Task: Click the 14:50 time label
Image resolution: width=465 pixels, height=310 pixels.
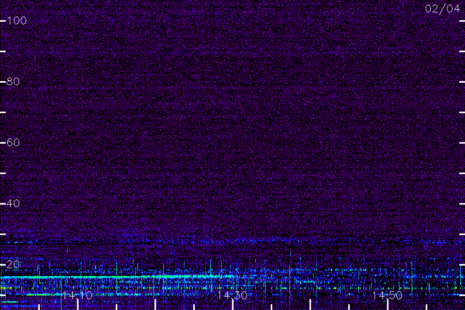Action: coord(388,295)
